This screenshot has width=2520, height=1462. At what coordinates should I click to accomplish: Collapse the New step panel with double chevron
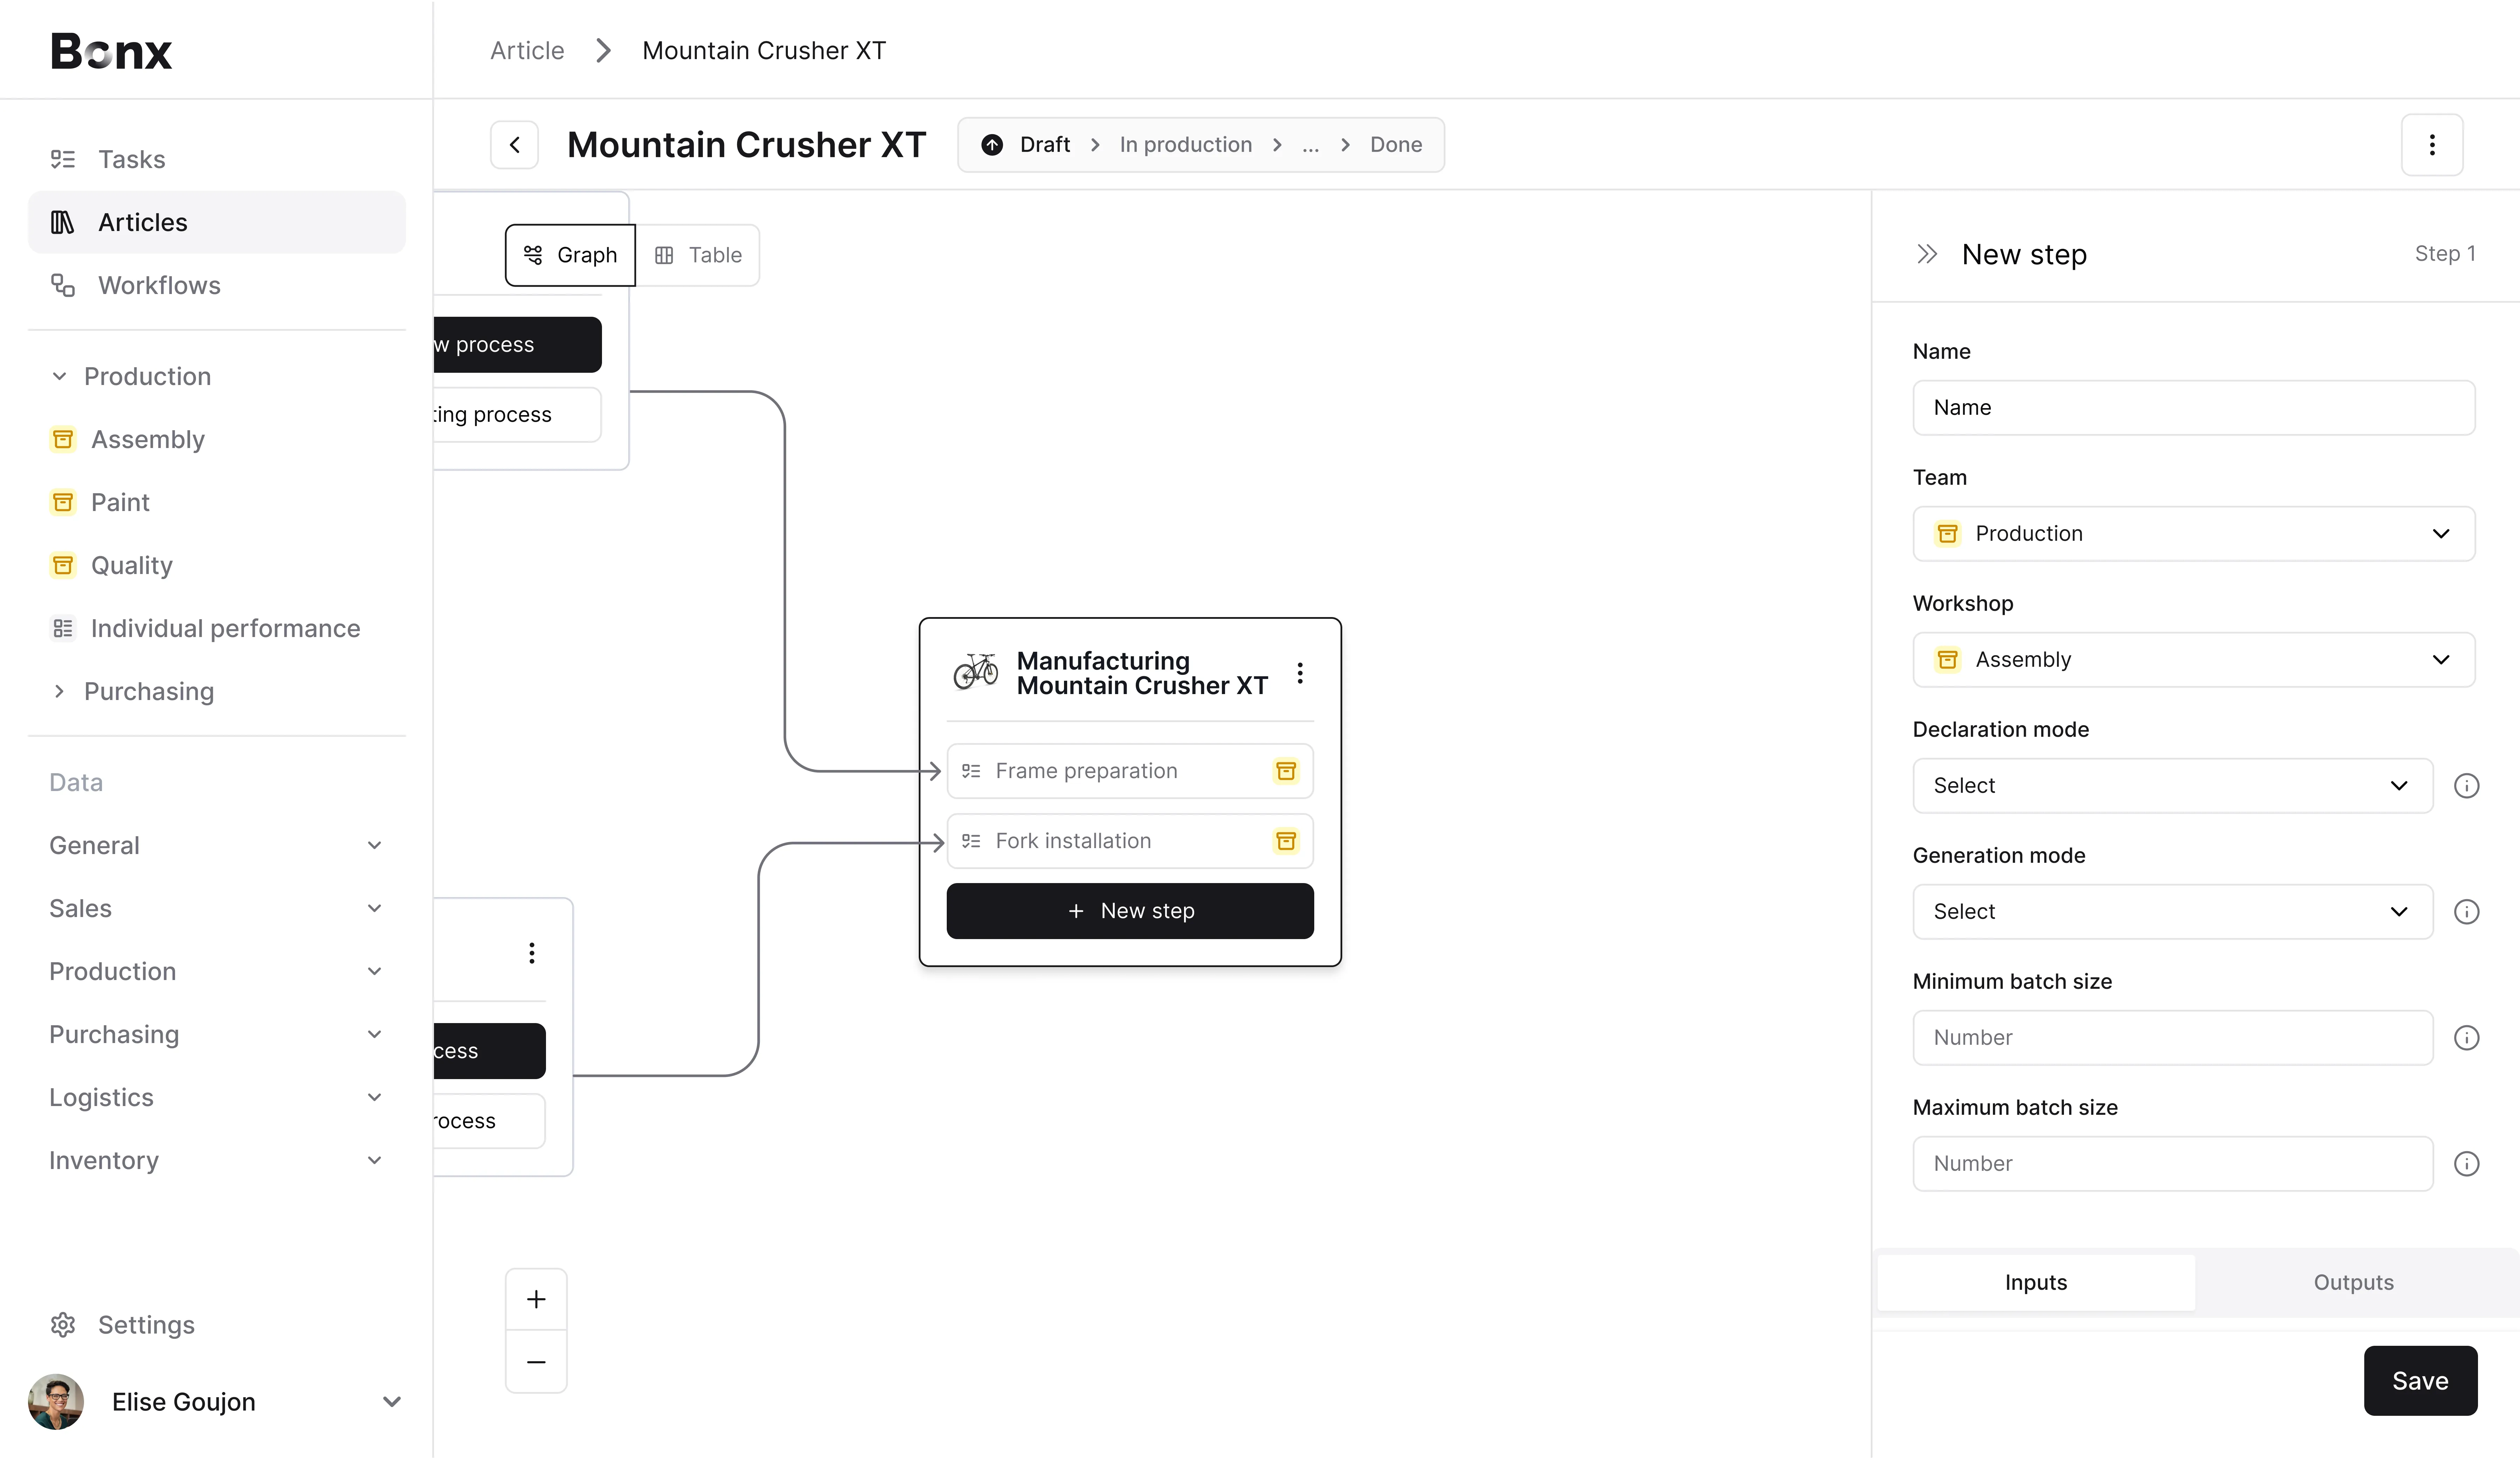pyautogui.click(x=1926, y=254)
